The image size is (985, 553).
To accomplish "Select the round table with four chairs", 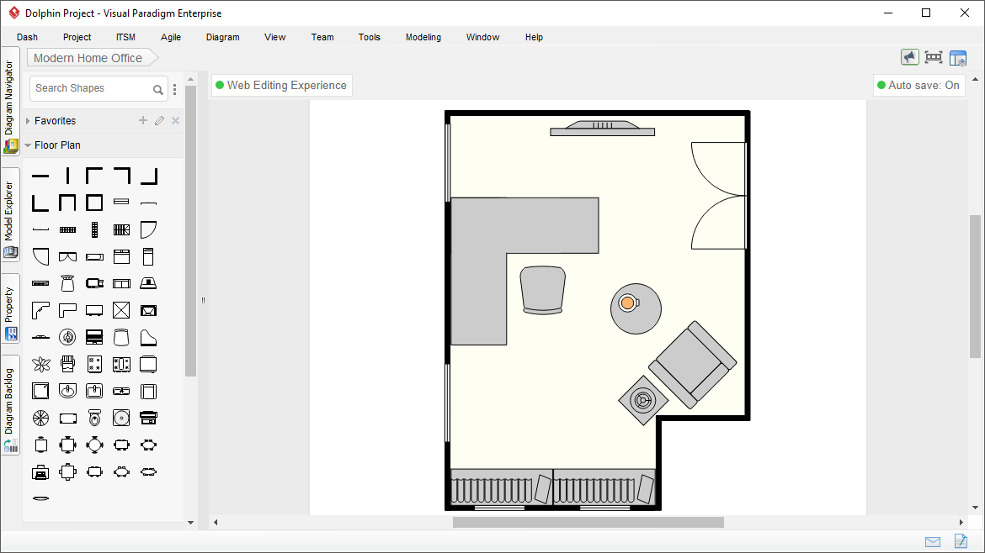I will (94, 445).
